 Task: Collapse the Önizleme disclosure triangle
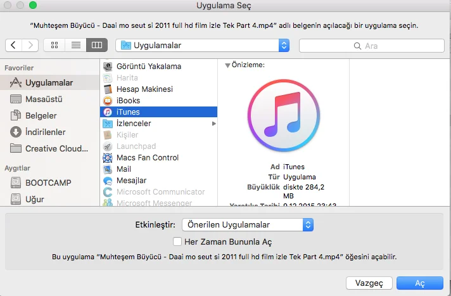[227, 65]
